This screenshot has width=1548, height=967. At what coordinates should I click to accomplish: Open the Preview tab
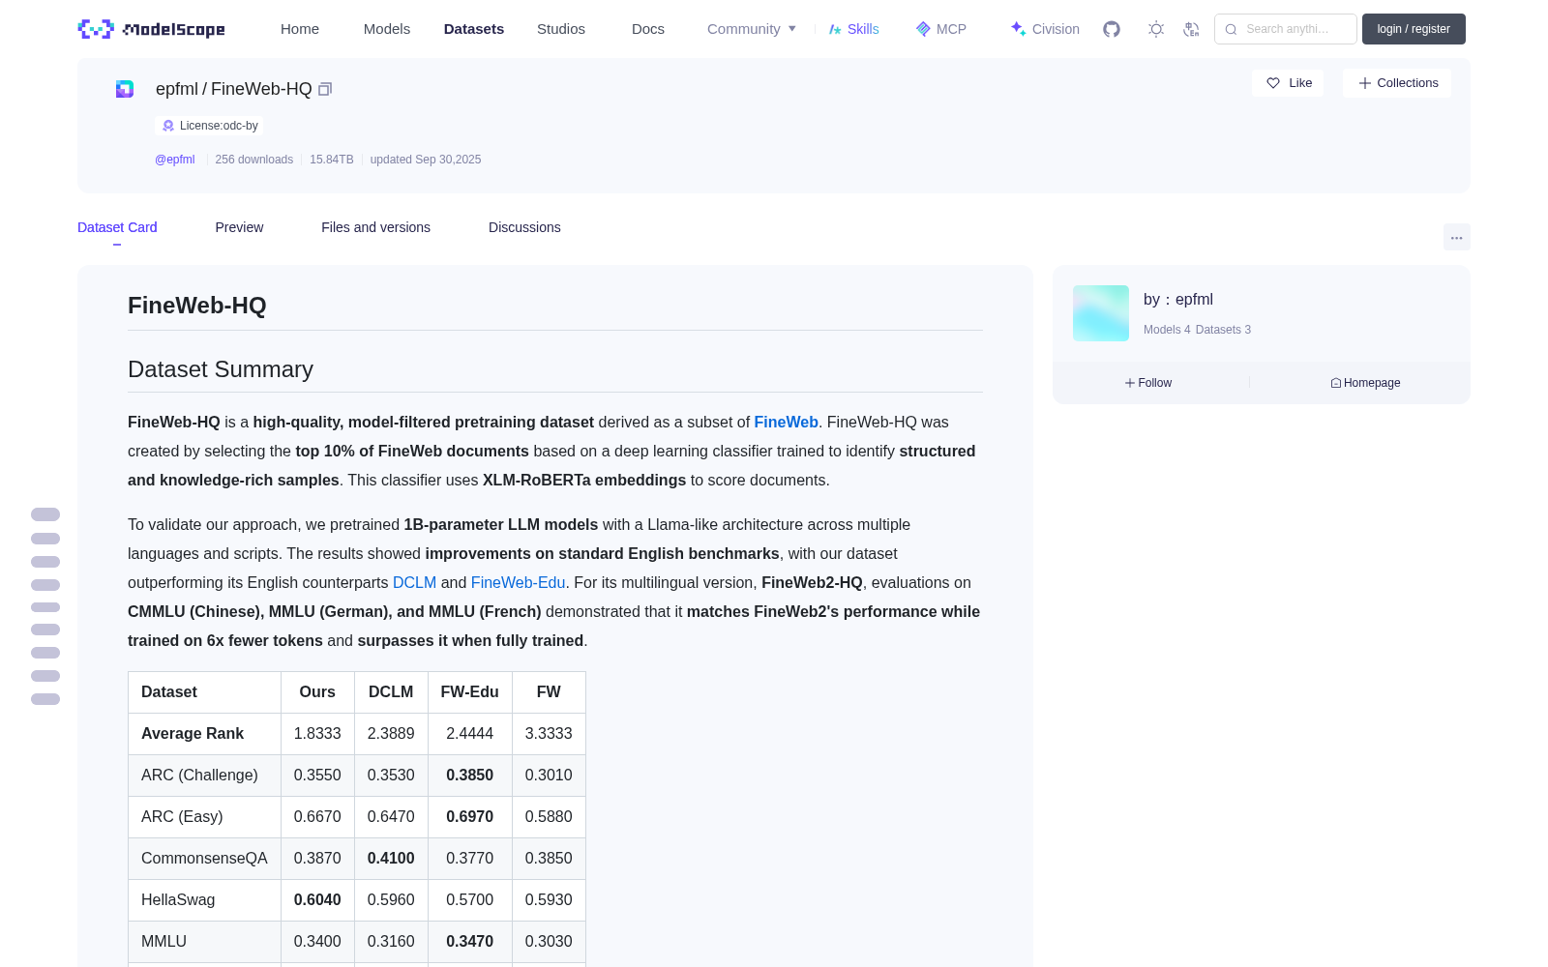coord(239,227)
